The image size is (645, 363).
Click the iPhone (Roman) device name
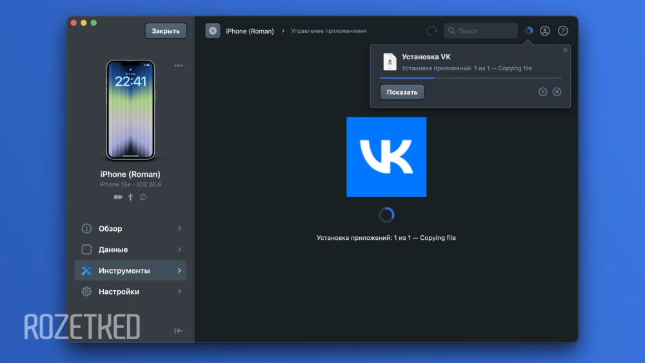pyautogui.click(x=130, y=174)
